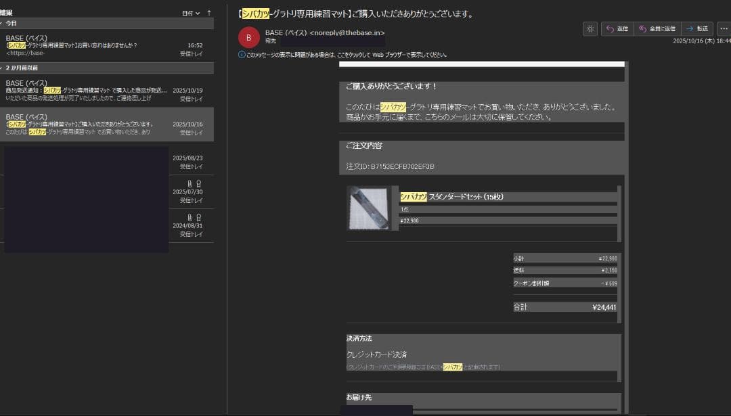This screenshot has width=731, height=416.
Task: Toggle the sun icon to switch message background
Action: click(590, 29)
